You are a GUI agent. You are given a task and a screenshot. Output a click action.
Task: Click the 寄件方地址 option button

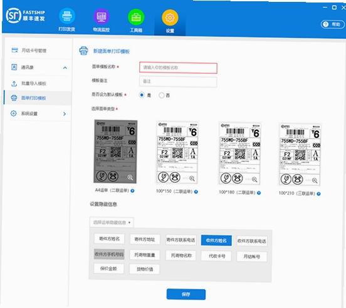coord(145,239)
